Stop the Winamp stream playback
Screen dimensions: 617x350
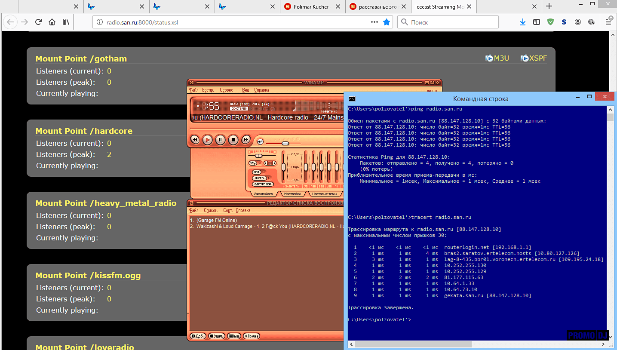pos(233,140)
